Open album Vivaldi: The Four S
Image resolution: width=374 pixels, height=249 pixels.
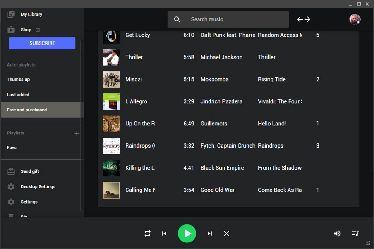[x=280, y=101]
